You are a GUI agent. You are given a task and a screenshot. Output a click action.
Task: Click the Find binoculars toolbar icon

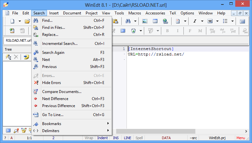[128, 21]
